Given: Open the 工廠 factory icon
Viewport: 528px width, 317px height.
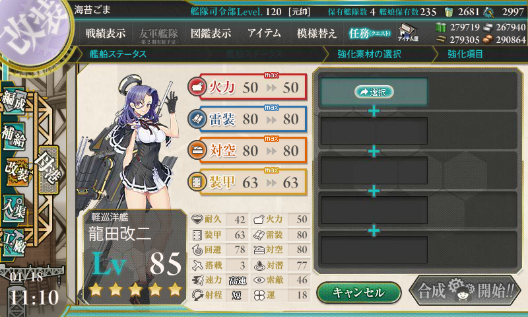Looking at the screenshot, I should point(14,243).
